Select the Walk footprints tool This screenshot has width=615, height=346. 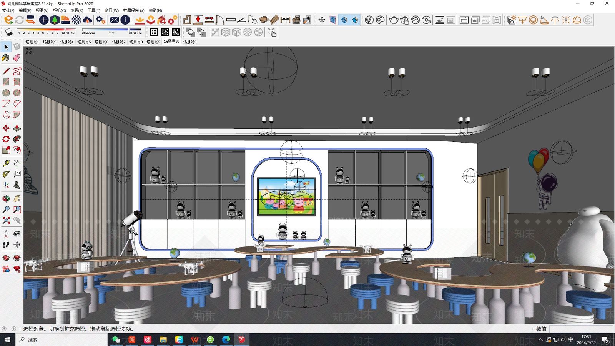(6, 245)
